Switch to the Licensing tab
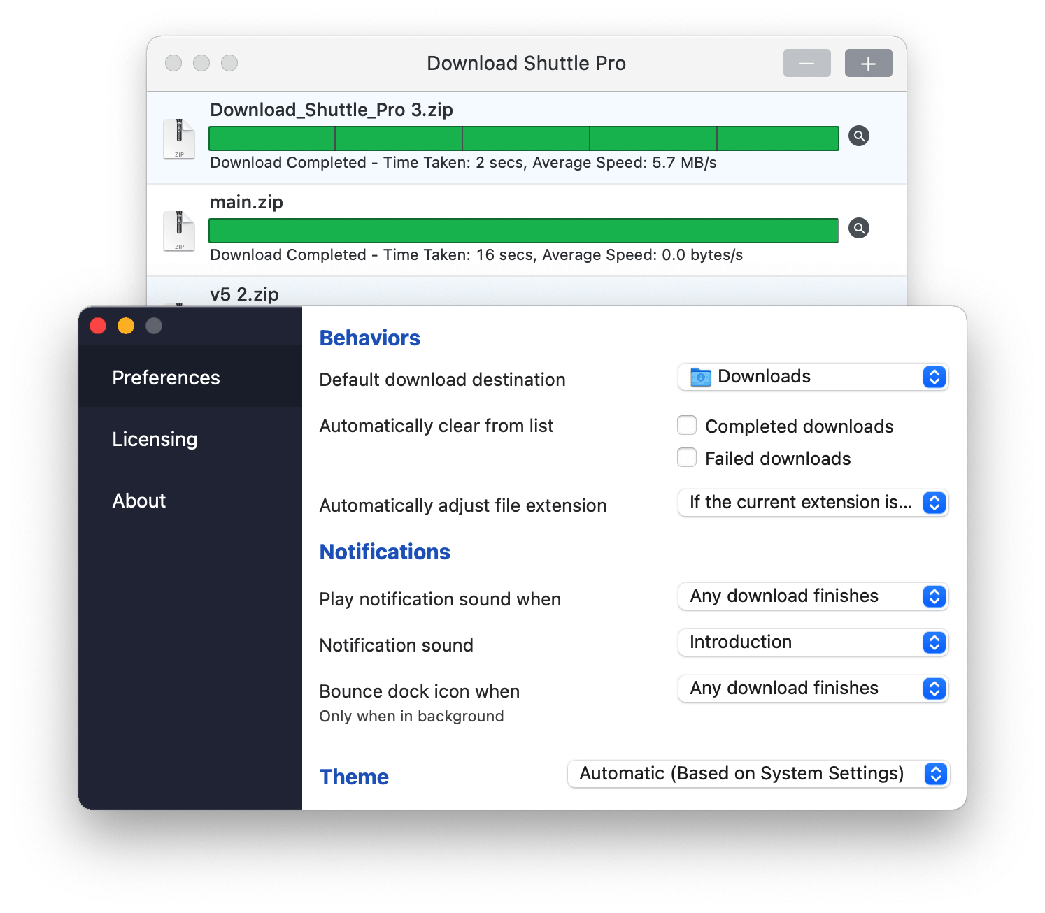1045x913 pixels. click(190, 438)
